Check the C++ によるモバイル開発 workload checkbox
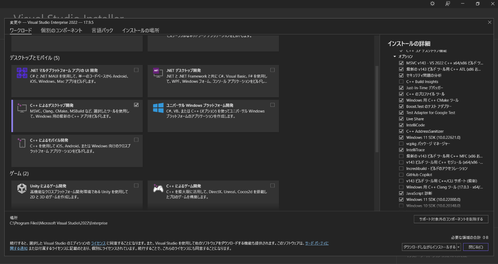Image resolution: width=498 pixels, height=264 pixels. coord(136,140)
